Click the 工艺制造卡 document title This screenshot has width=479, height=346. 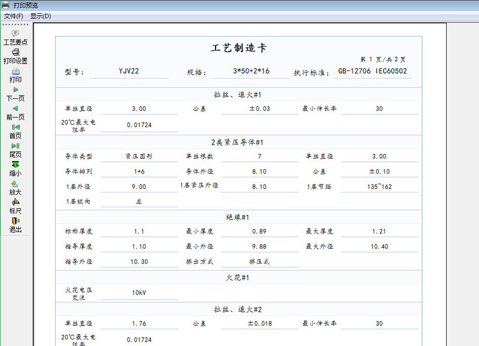click(239, 48)
